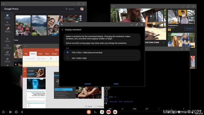Tap the ESC key in terminal toolbar
The height and width of the screenshot is (115, 204).
click(x=110, y=109)
